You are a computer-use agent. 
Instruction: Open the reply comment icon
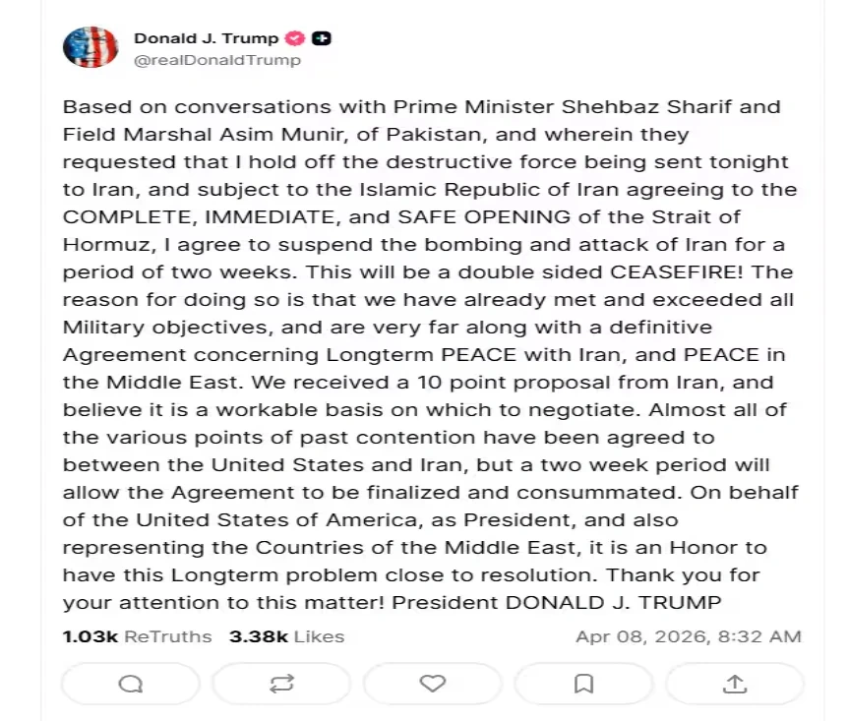click(x=130, y=684)
